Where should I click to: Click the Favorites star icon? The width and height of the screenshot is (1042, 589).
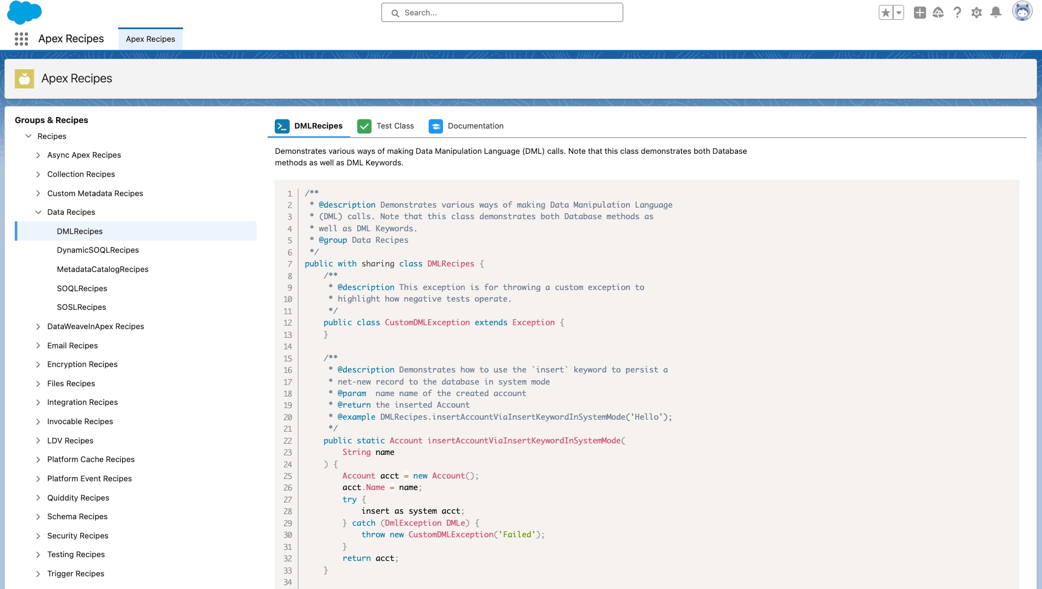pos(885,13)
